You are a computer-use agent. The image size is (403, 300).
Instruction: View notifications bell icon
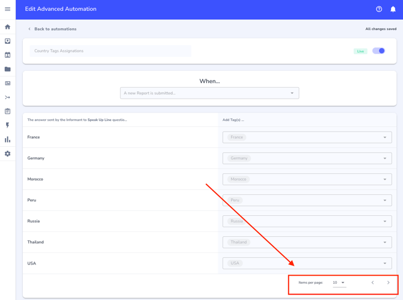click(393, 9)
